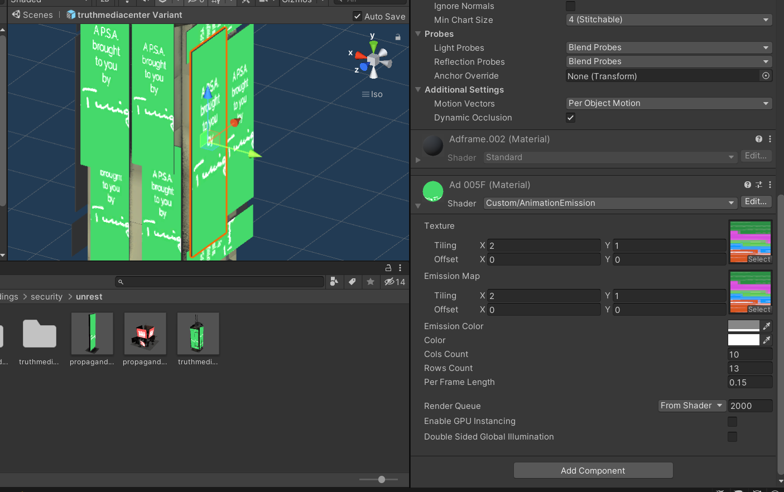784x492 pixels.
Task: Click the X axis cone of scene gizmo
Action: pos(360,55)
